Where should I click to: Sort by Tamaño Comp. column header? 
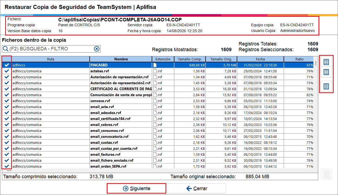click(190, 59)
